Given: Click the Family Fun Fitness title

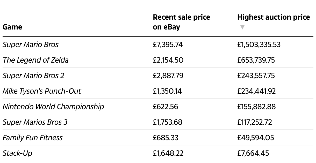Looking at the screenshot, I should point(33,138).
